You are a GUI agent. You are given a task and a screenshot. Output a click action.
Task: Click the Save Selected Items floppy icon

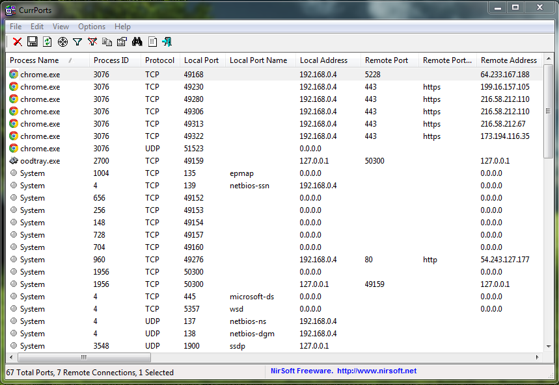click(x=33, y=42)
